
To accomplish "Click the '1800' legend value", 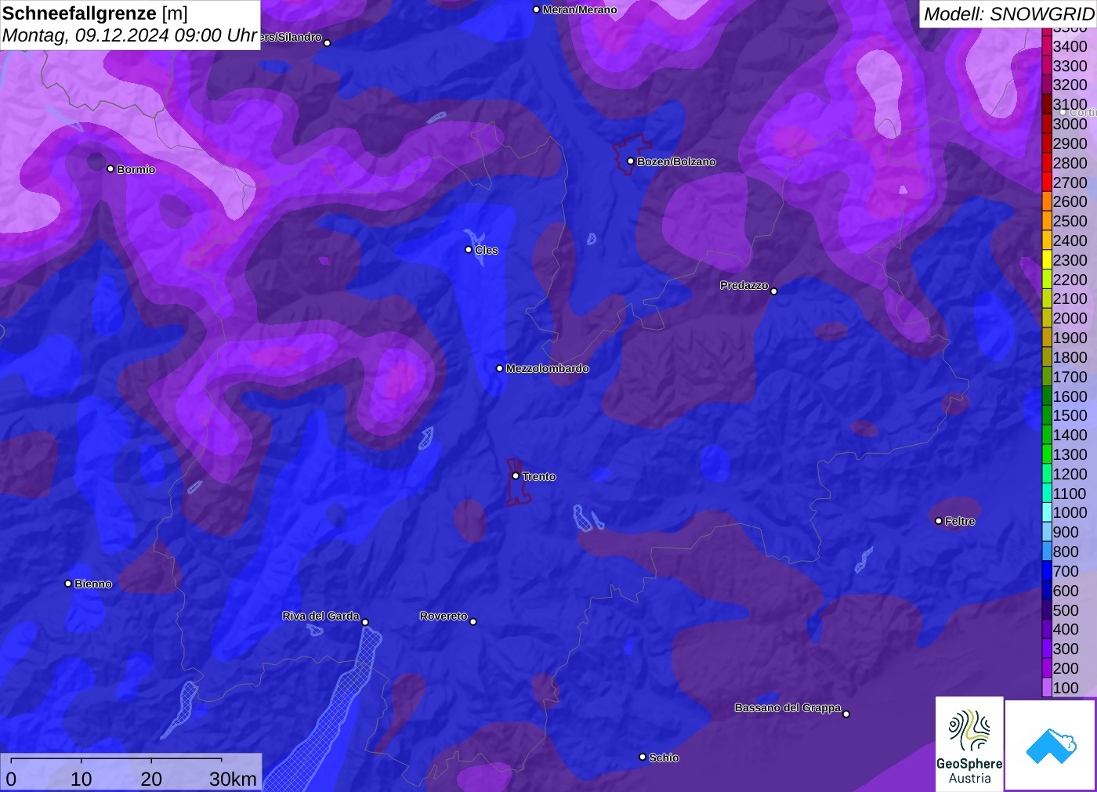I will point(1070,357).
